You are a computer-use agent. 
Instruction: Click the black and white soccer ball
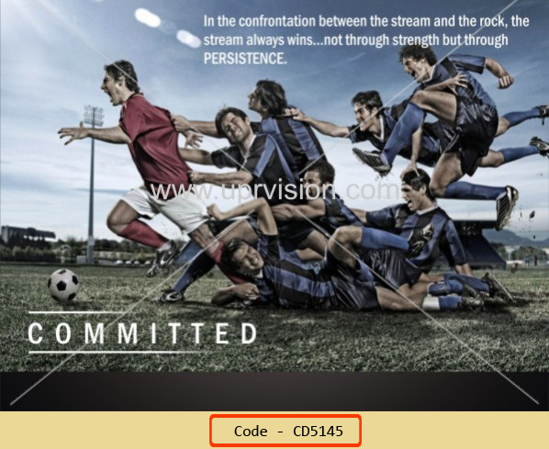63,285
